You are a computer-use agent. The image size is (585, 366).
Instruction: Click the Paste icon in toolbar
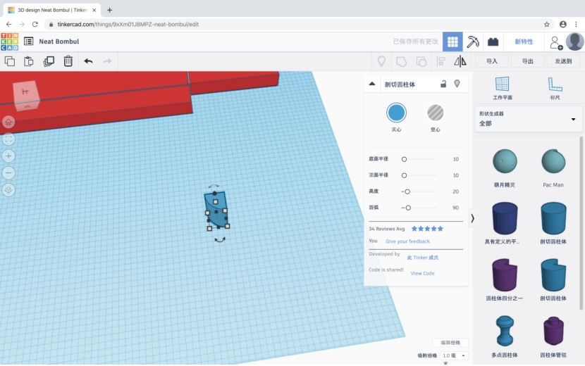coord(29,61)
